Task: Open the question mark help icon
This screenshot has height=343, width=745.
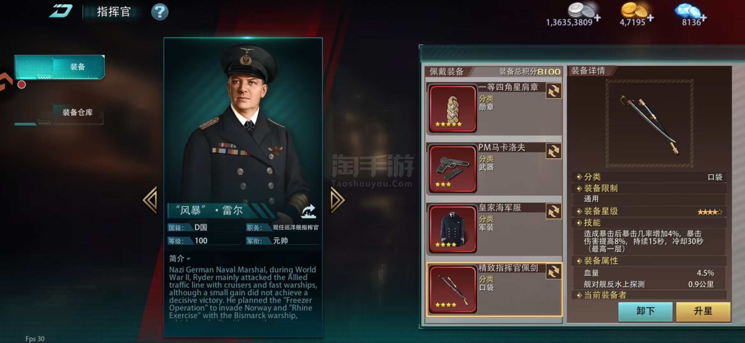Action: click(160, 12)
